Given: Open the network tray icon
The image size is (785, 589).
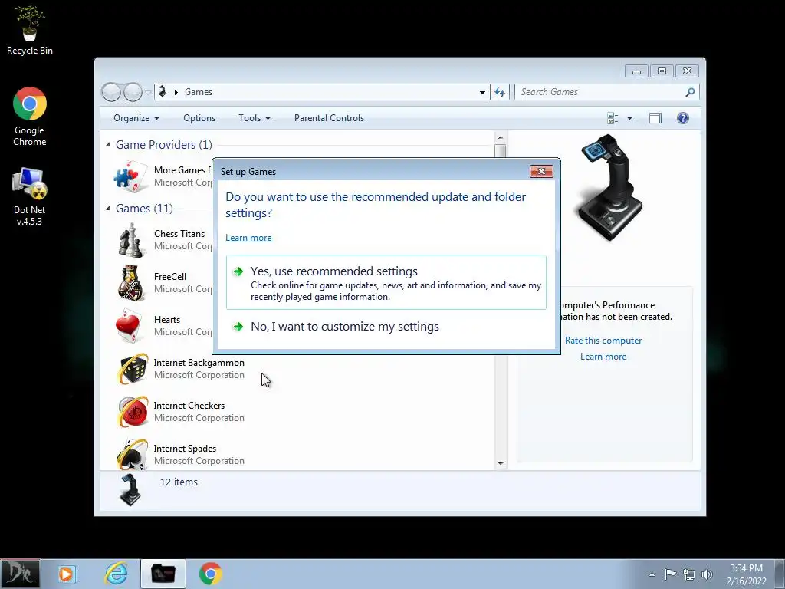Looking at the screenshot, I should [689, 574].
